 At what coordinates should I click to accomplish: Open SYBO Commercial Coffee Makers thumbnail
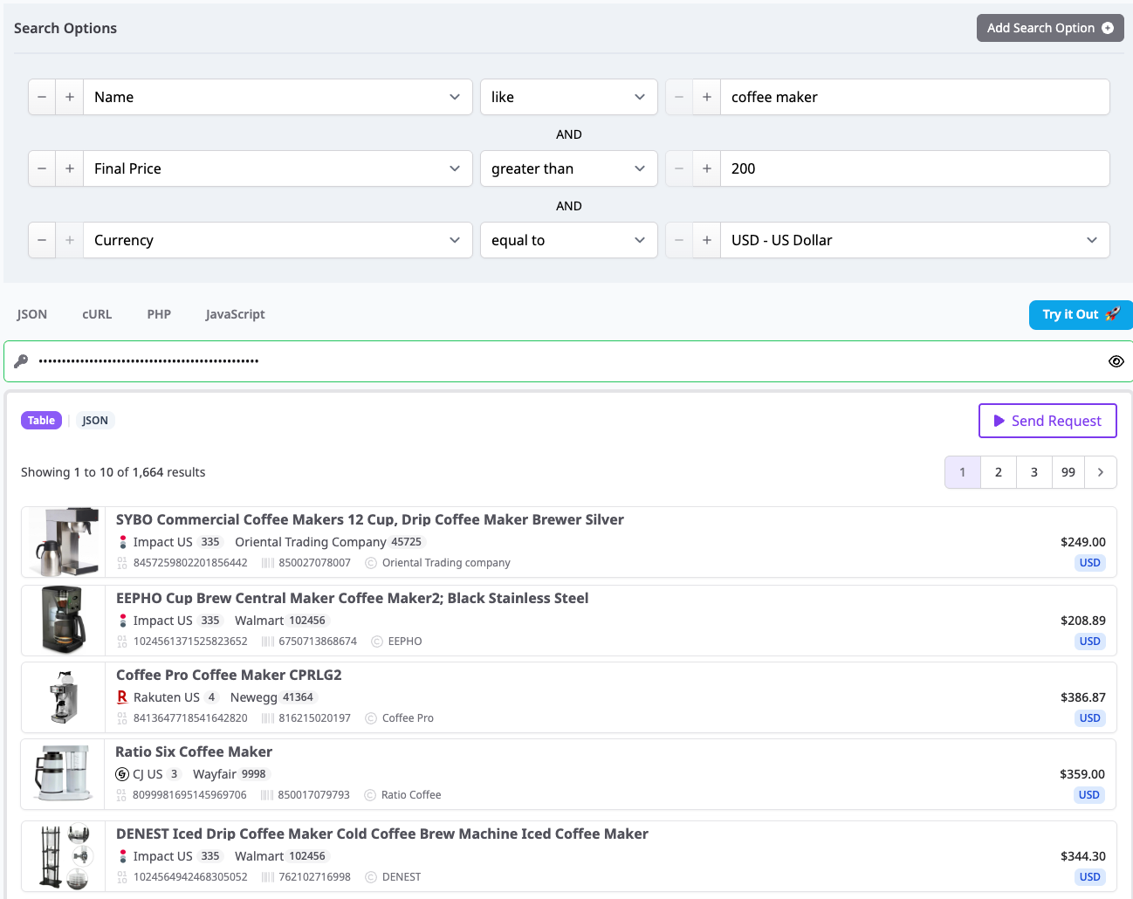[x=64, y=542]
